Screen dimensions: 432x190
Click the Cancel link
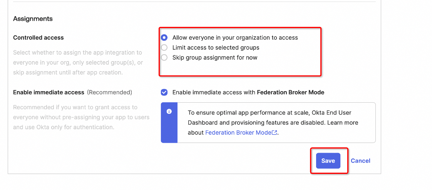coord(360,161)
